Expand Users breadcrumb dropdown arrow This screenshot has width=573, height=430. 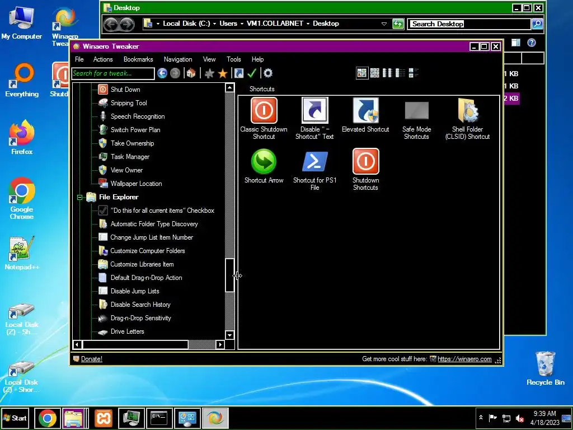coord(242,24)
